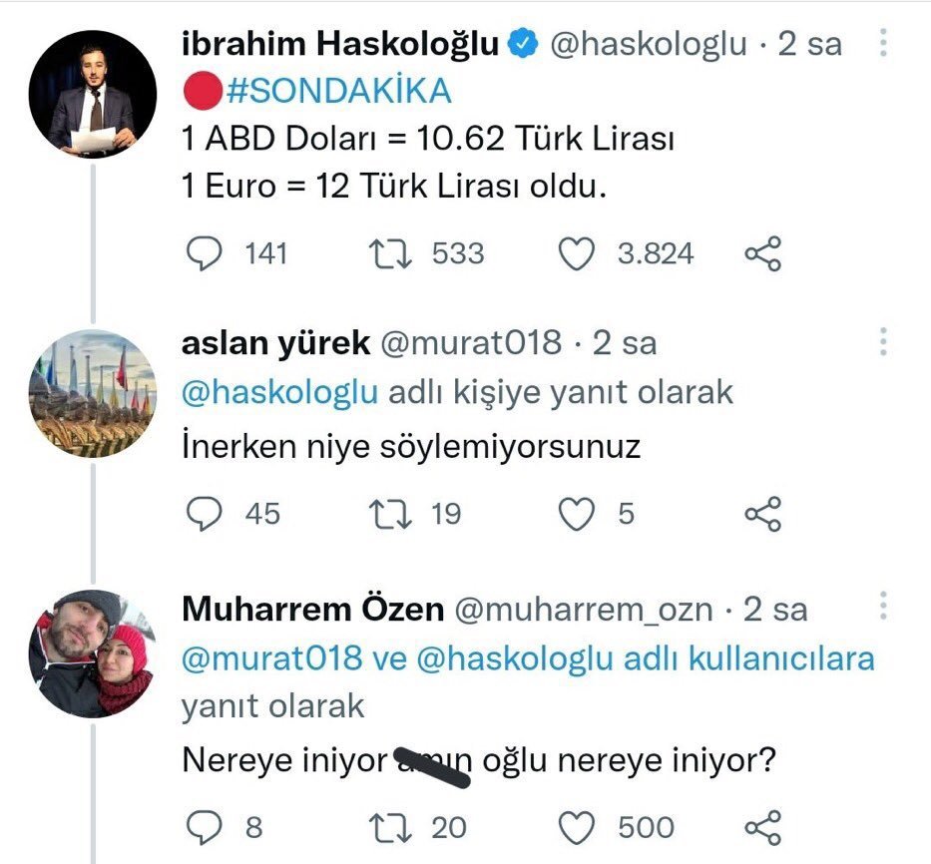Open more options on Haskoloğlu's tweet
The height and width of the screenshot is (864, 931).
tap(883, 43)
